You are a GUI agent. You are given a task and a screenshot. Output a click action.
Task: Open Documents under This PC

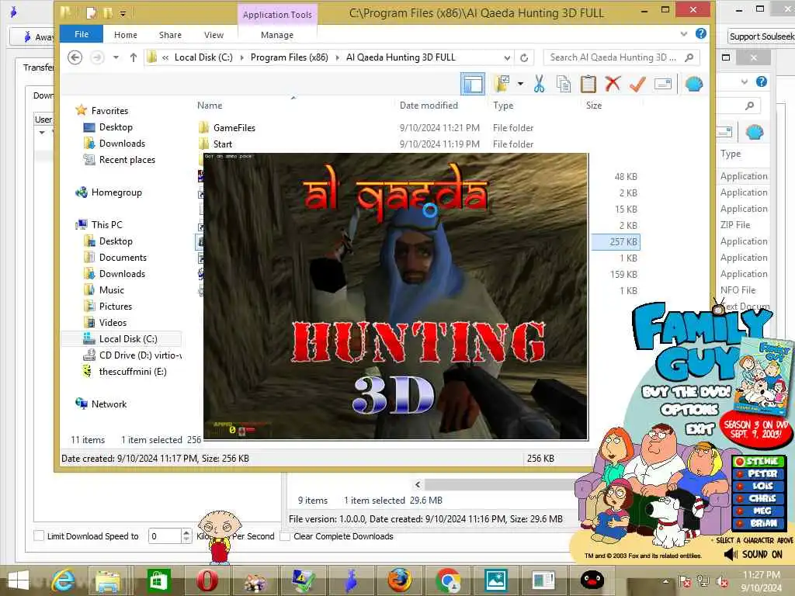123,258
